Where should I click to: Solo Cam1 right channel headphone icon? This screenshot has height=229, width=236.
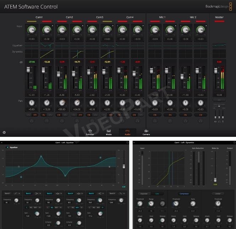click(46, 121)
